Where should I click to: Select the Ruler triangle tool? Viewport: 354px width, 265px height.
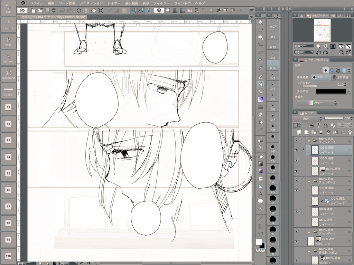pyautogui.click(x=261, y=186)
